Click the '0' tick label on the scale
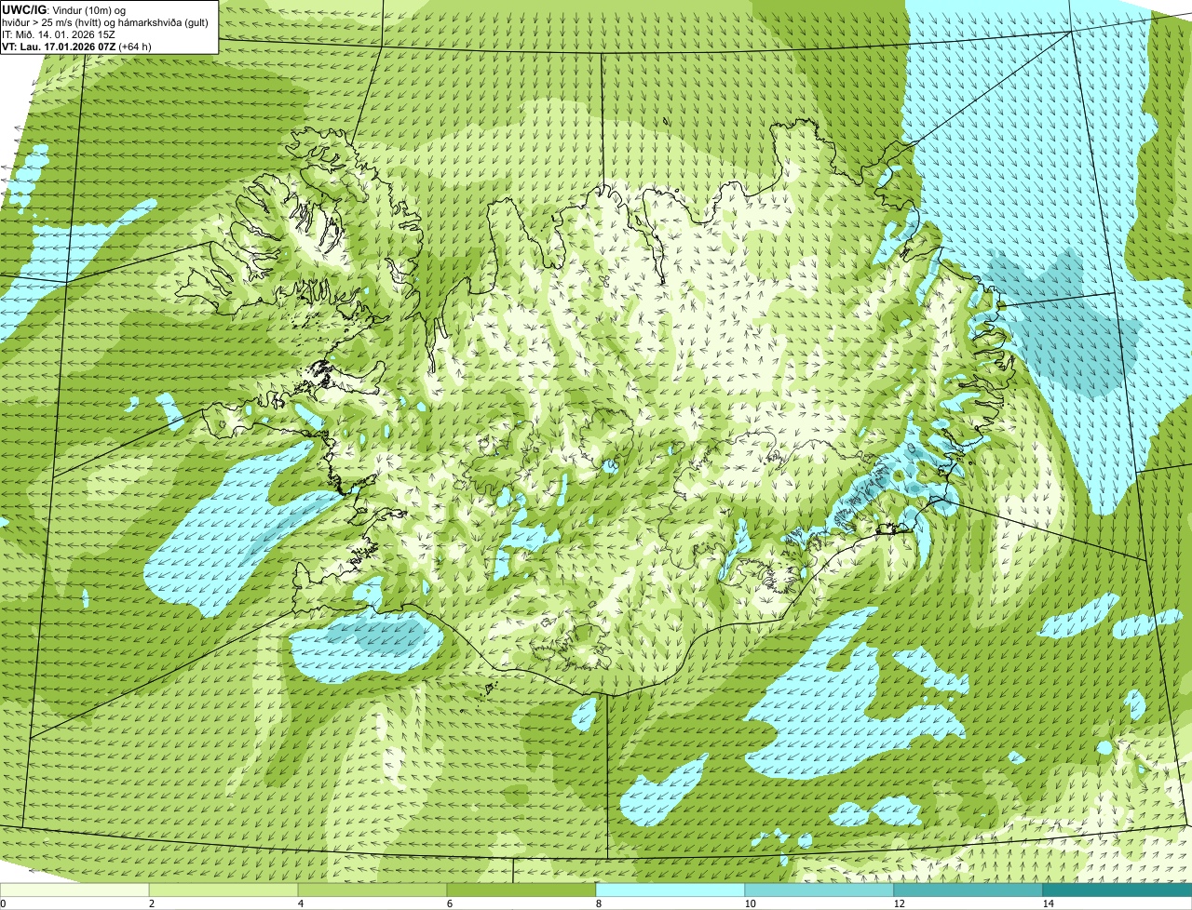The height and width of the screenshot is (910, 1192). point(3,903)
